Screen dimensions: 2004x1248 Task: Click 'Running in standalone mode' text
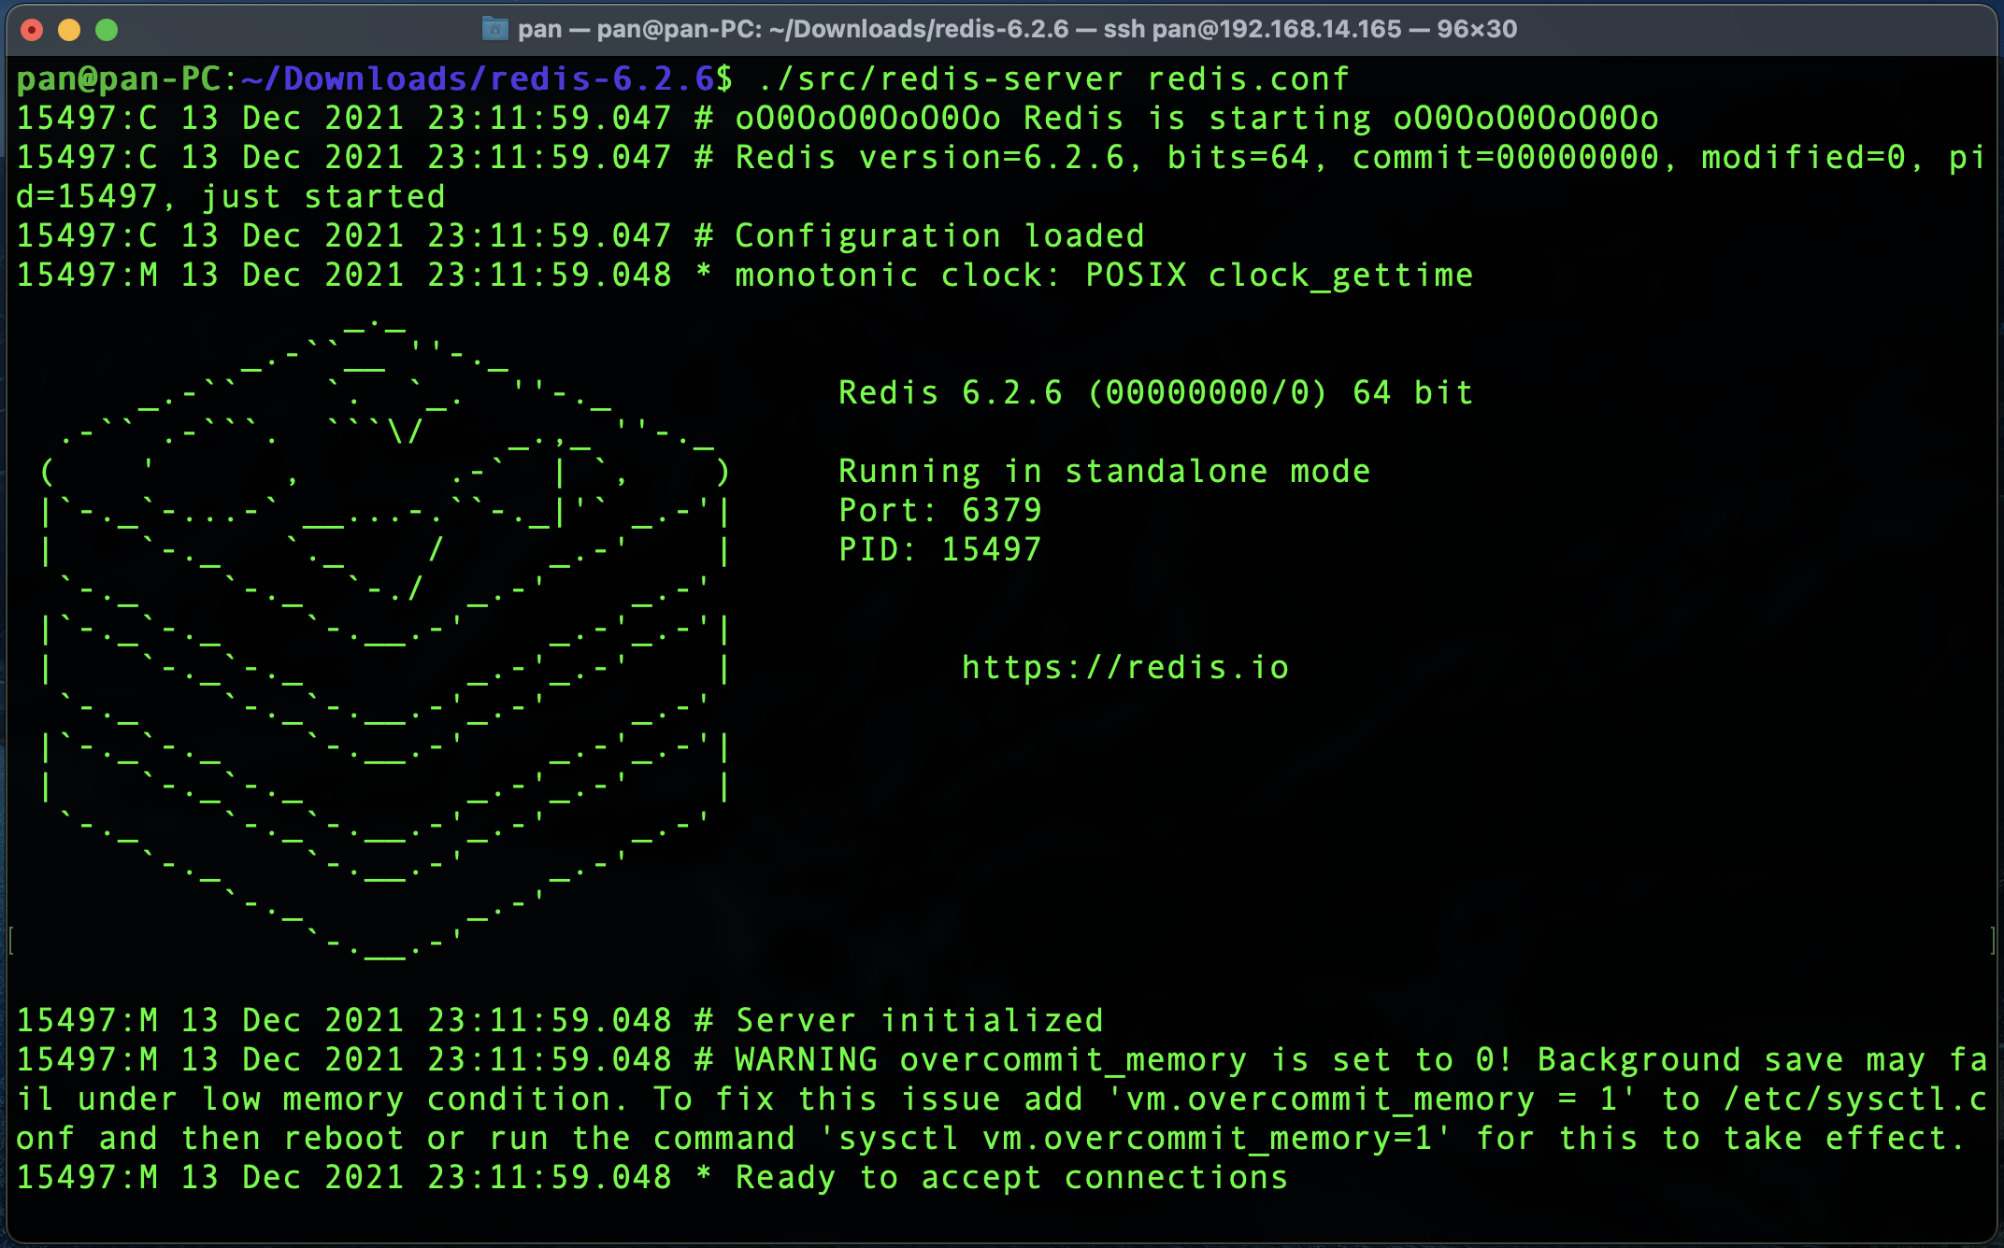point(1104,471)
